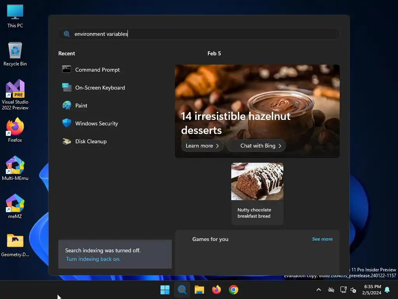This screenshot has height=299, width=398.
Task: Click the Paint palette icon in Recent
Action: coord(66,105)
